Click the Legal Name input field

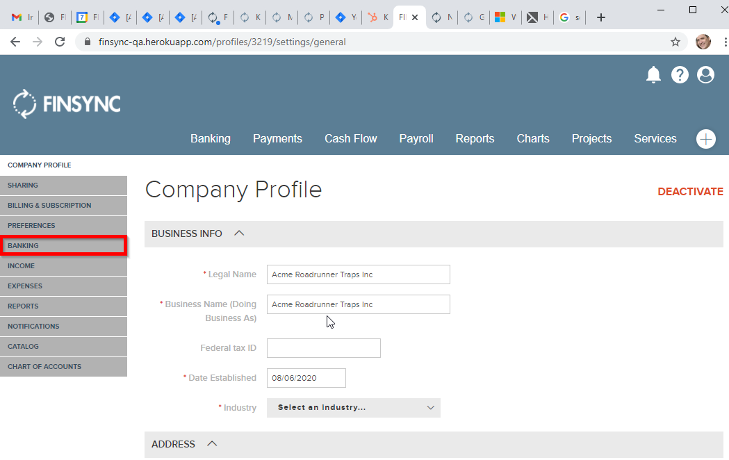click(x=358, y=274)
